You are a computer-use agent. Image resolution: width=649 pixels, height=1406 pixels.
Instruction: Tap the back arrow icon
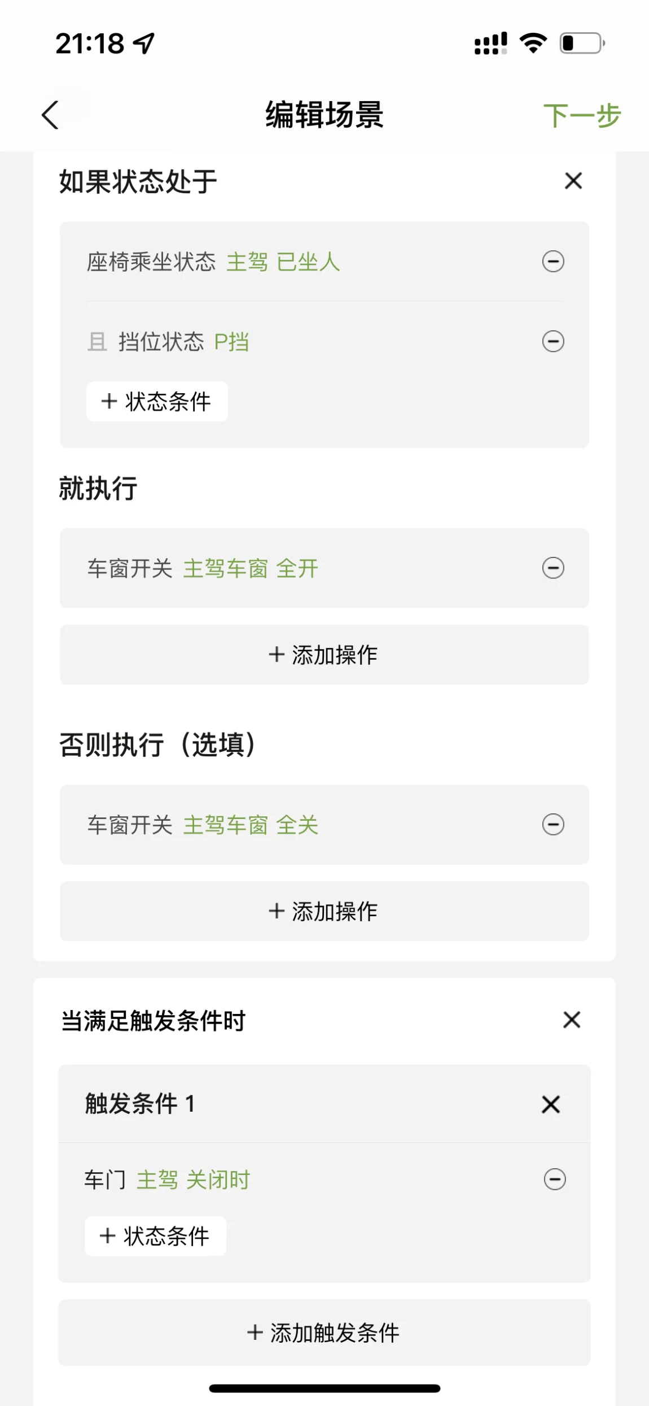[x=50, y=115]
